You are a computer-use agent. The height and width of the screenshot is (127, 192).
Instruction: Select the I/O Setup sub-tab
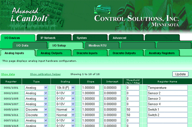tap(66, 45)
